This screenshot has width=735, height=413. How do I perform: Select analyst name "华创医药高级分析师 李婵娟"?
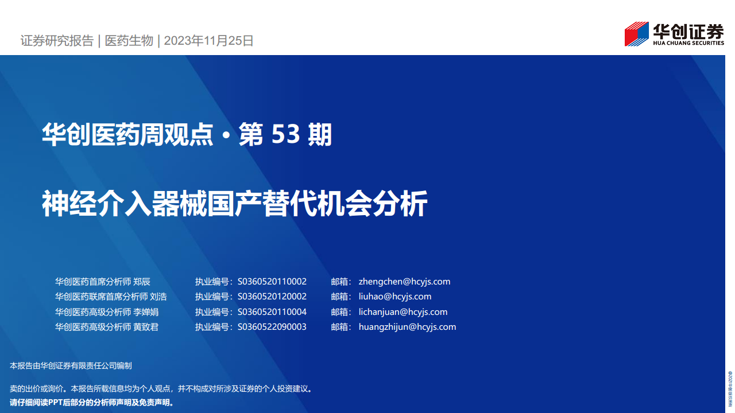[x=107, y=312]
